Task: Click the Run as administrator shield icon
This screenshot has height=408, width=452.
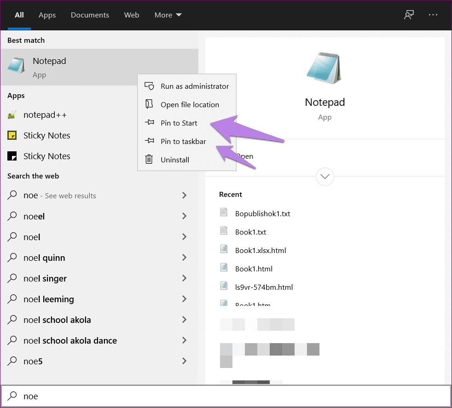Action: coord(150,86)
